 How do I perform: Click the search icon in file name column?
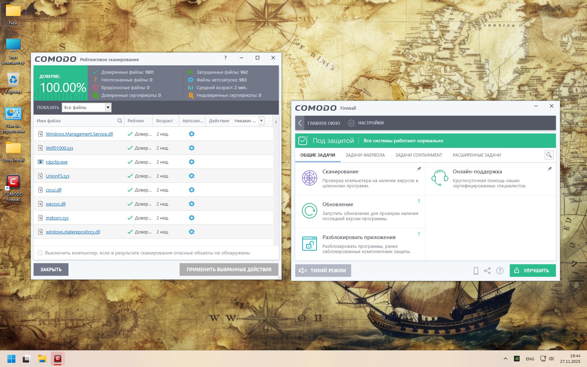click(x=120, y=121)
